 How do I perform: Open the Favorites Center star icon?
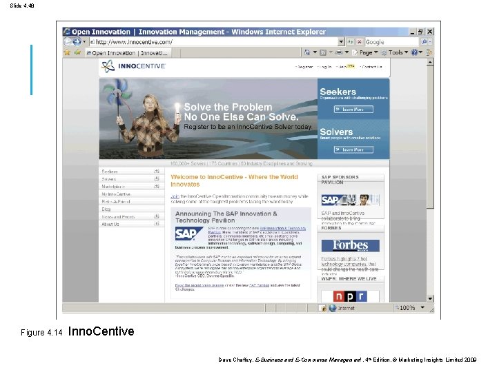coord(67,52)
